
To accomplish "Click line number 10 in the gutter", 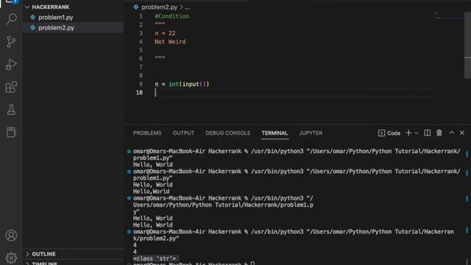I will click(x=139, y=93).
